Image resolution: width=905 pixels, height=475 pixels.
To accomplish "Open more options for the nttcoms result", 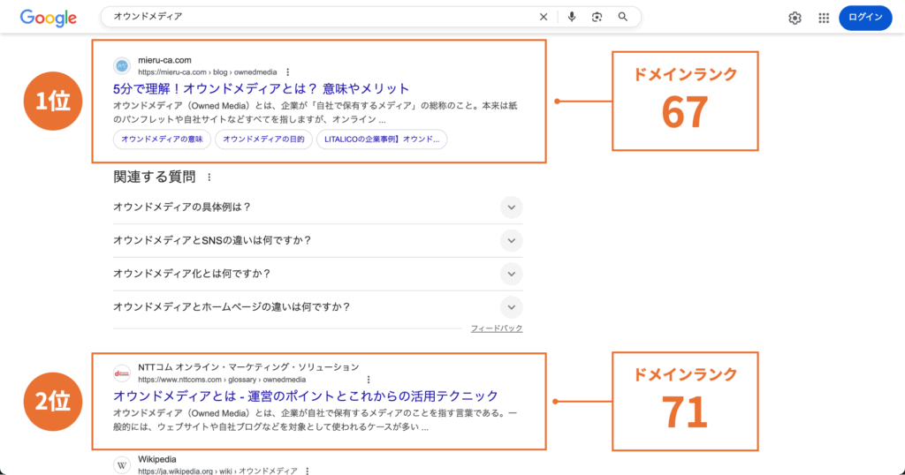I will (x=369, y=380).
